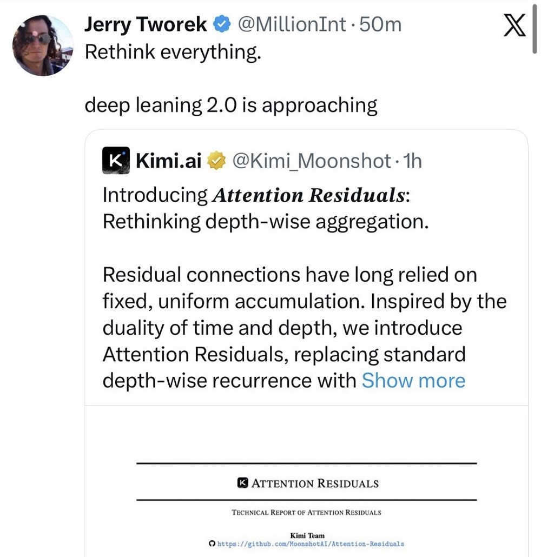Image resolution: width=541 pixels, height=557 pixels.
Task: Open the Attention Residuals paper title heading
Action: tap(315, 483)
